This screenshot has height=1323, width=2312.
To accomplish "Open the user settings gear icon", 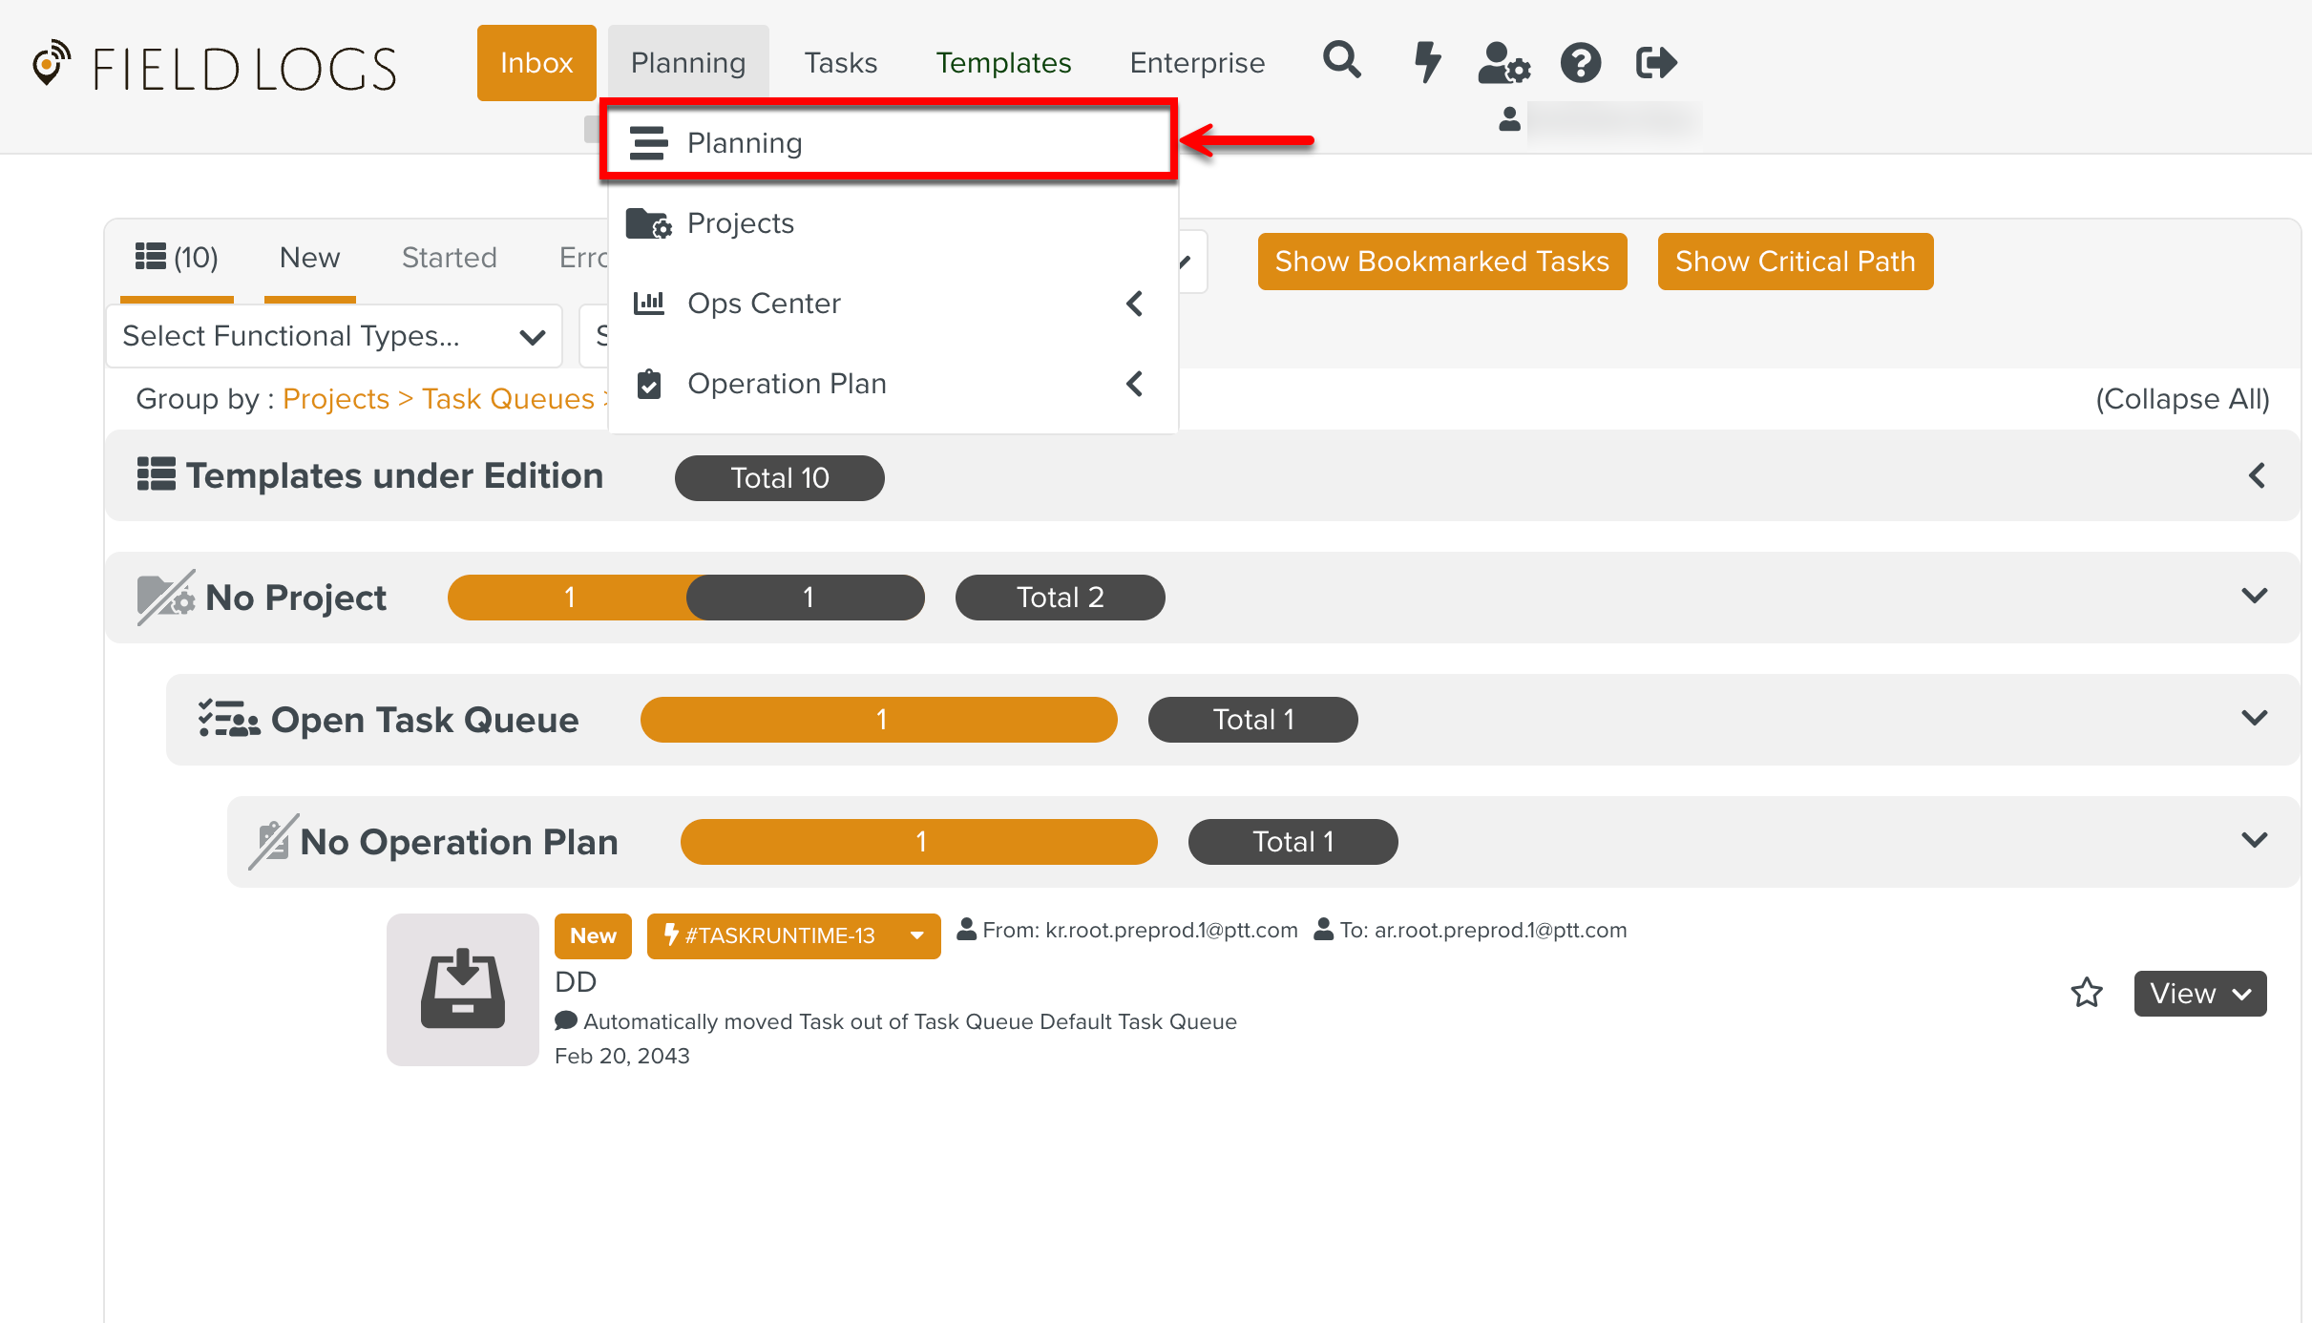I will (x=1503, y=63).
